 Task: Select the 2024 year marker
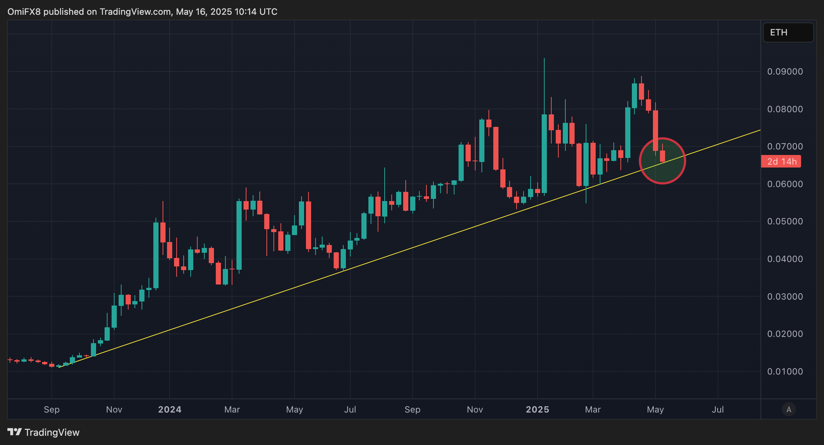[x=170, y=410]
